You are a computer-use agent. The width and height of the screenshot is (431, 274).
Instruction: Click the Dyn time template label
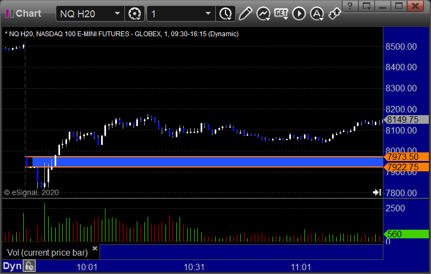[x=12, y=266]
